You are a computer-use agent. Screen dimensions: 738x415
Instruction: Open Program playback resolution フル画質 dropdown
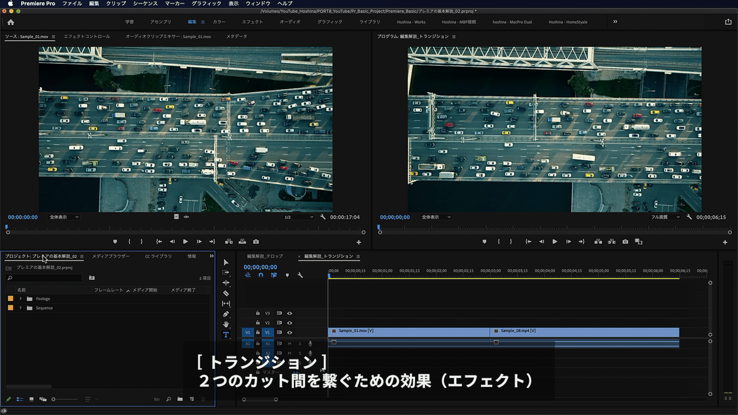(665, 217)
